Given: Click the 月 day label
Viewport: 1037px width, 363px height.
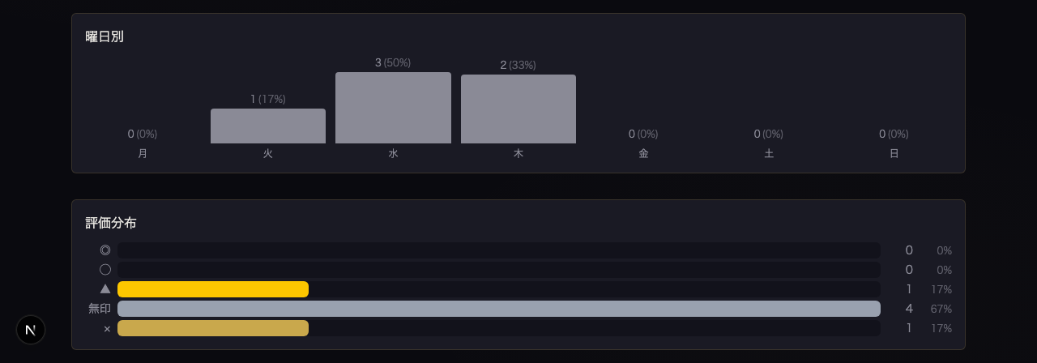Looking at the screenshot, I should click(x=143, y=153).
